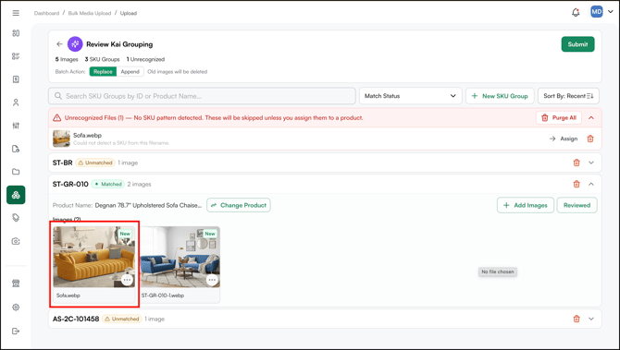620x350 pixels.
Task: Click Add Images button
Action: (x=525, y=205)
